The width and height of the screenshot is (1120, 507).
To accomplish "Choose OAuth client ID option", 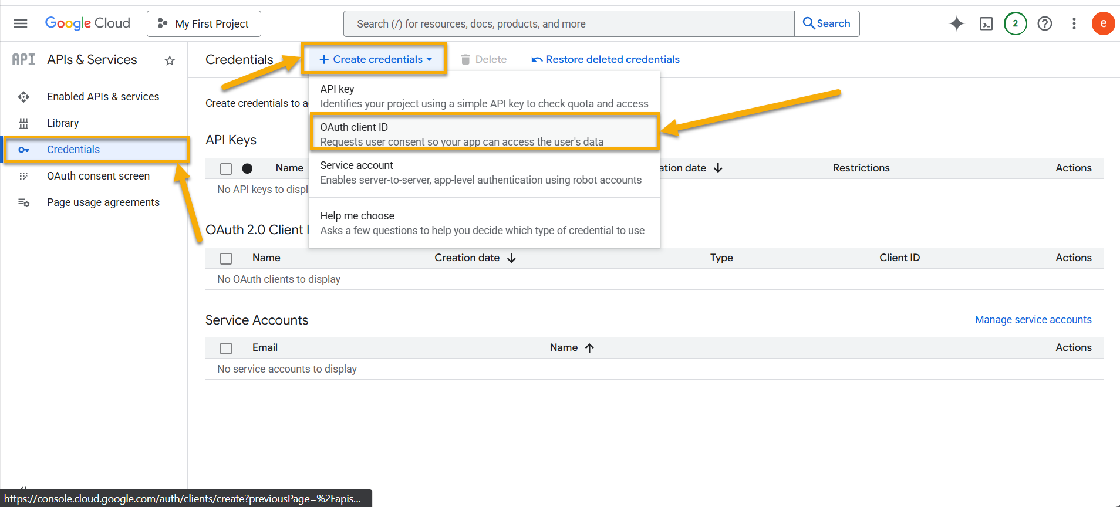I will tap(484, 134).
